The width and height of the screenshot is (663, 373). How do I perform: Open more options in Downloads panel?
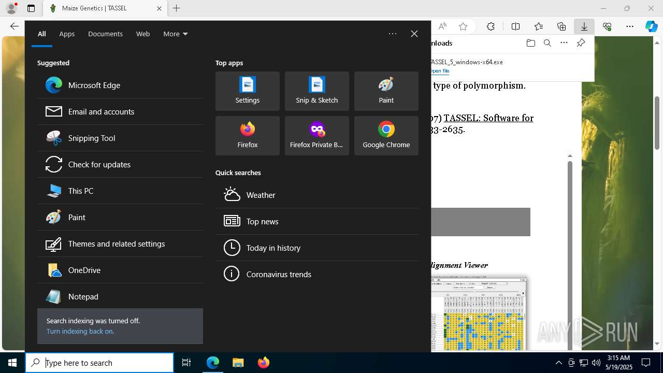point(564,43)
